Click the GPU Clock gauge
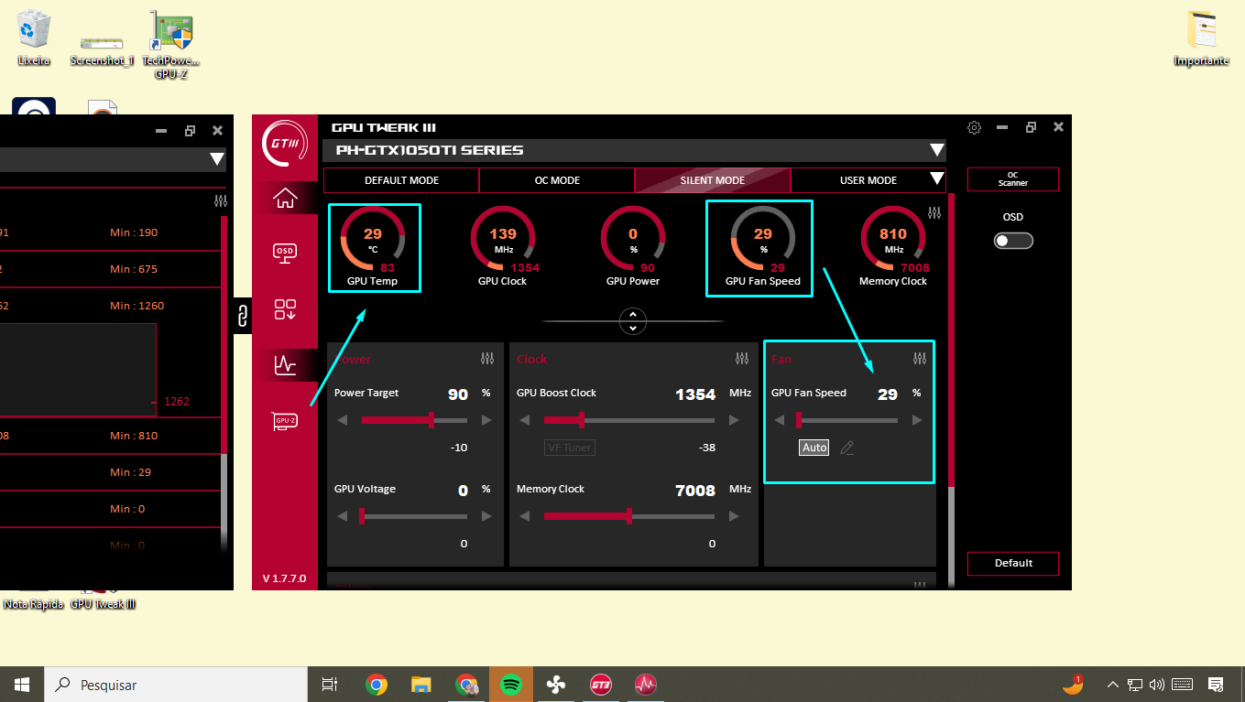The width and height of the screenshot is (1245, 702). tap(503, 239)
